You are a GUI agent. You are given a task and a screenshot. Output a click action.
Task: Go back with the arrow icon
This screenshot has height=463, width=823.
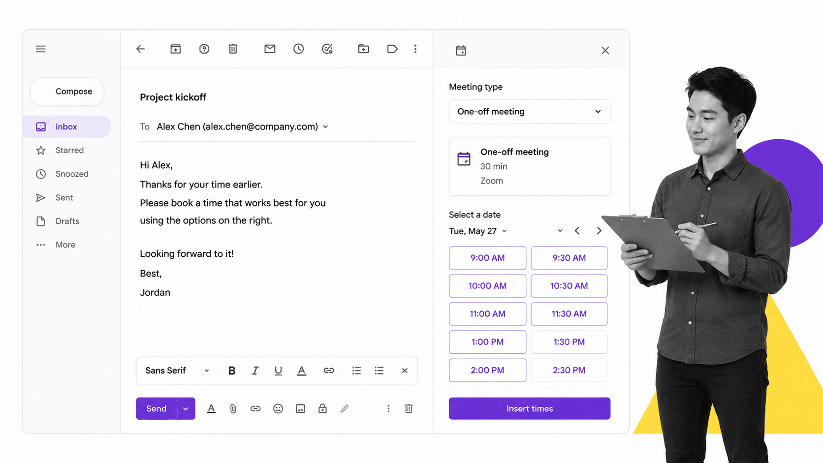[x=141, y=49]
